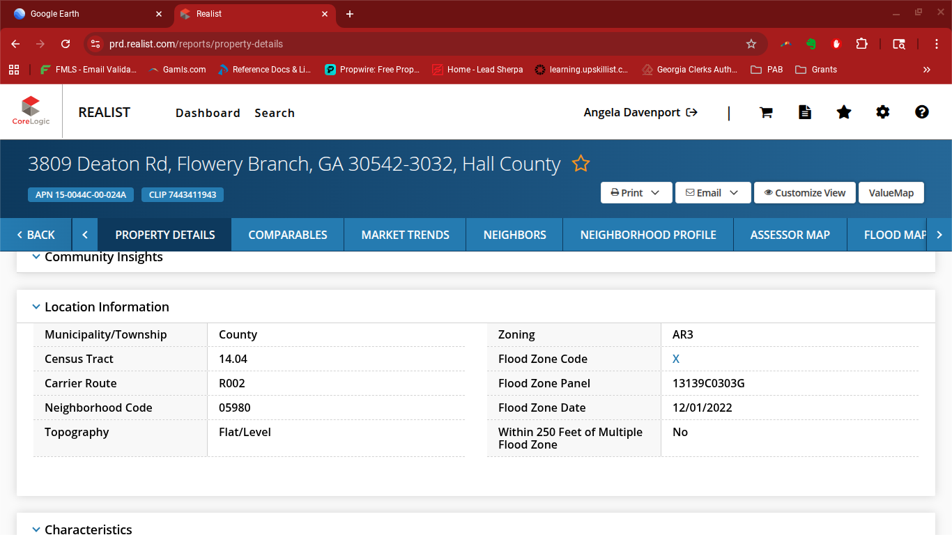Open favorites star icon in header
The height and width of the screenshot is (535, 952).
[x=844, y=112]
